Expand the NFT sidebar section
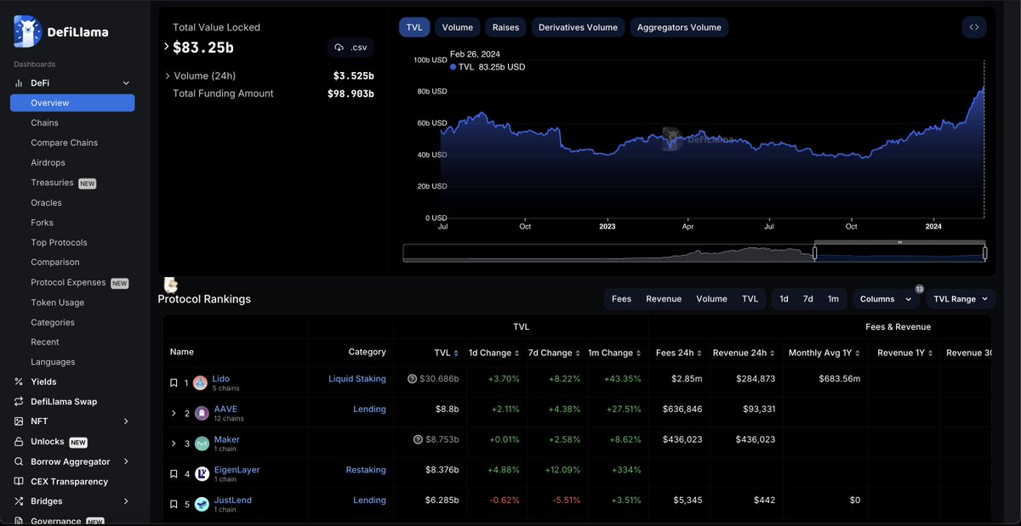 tap(126, 421)
